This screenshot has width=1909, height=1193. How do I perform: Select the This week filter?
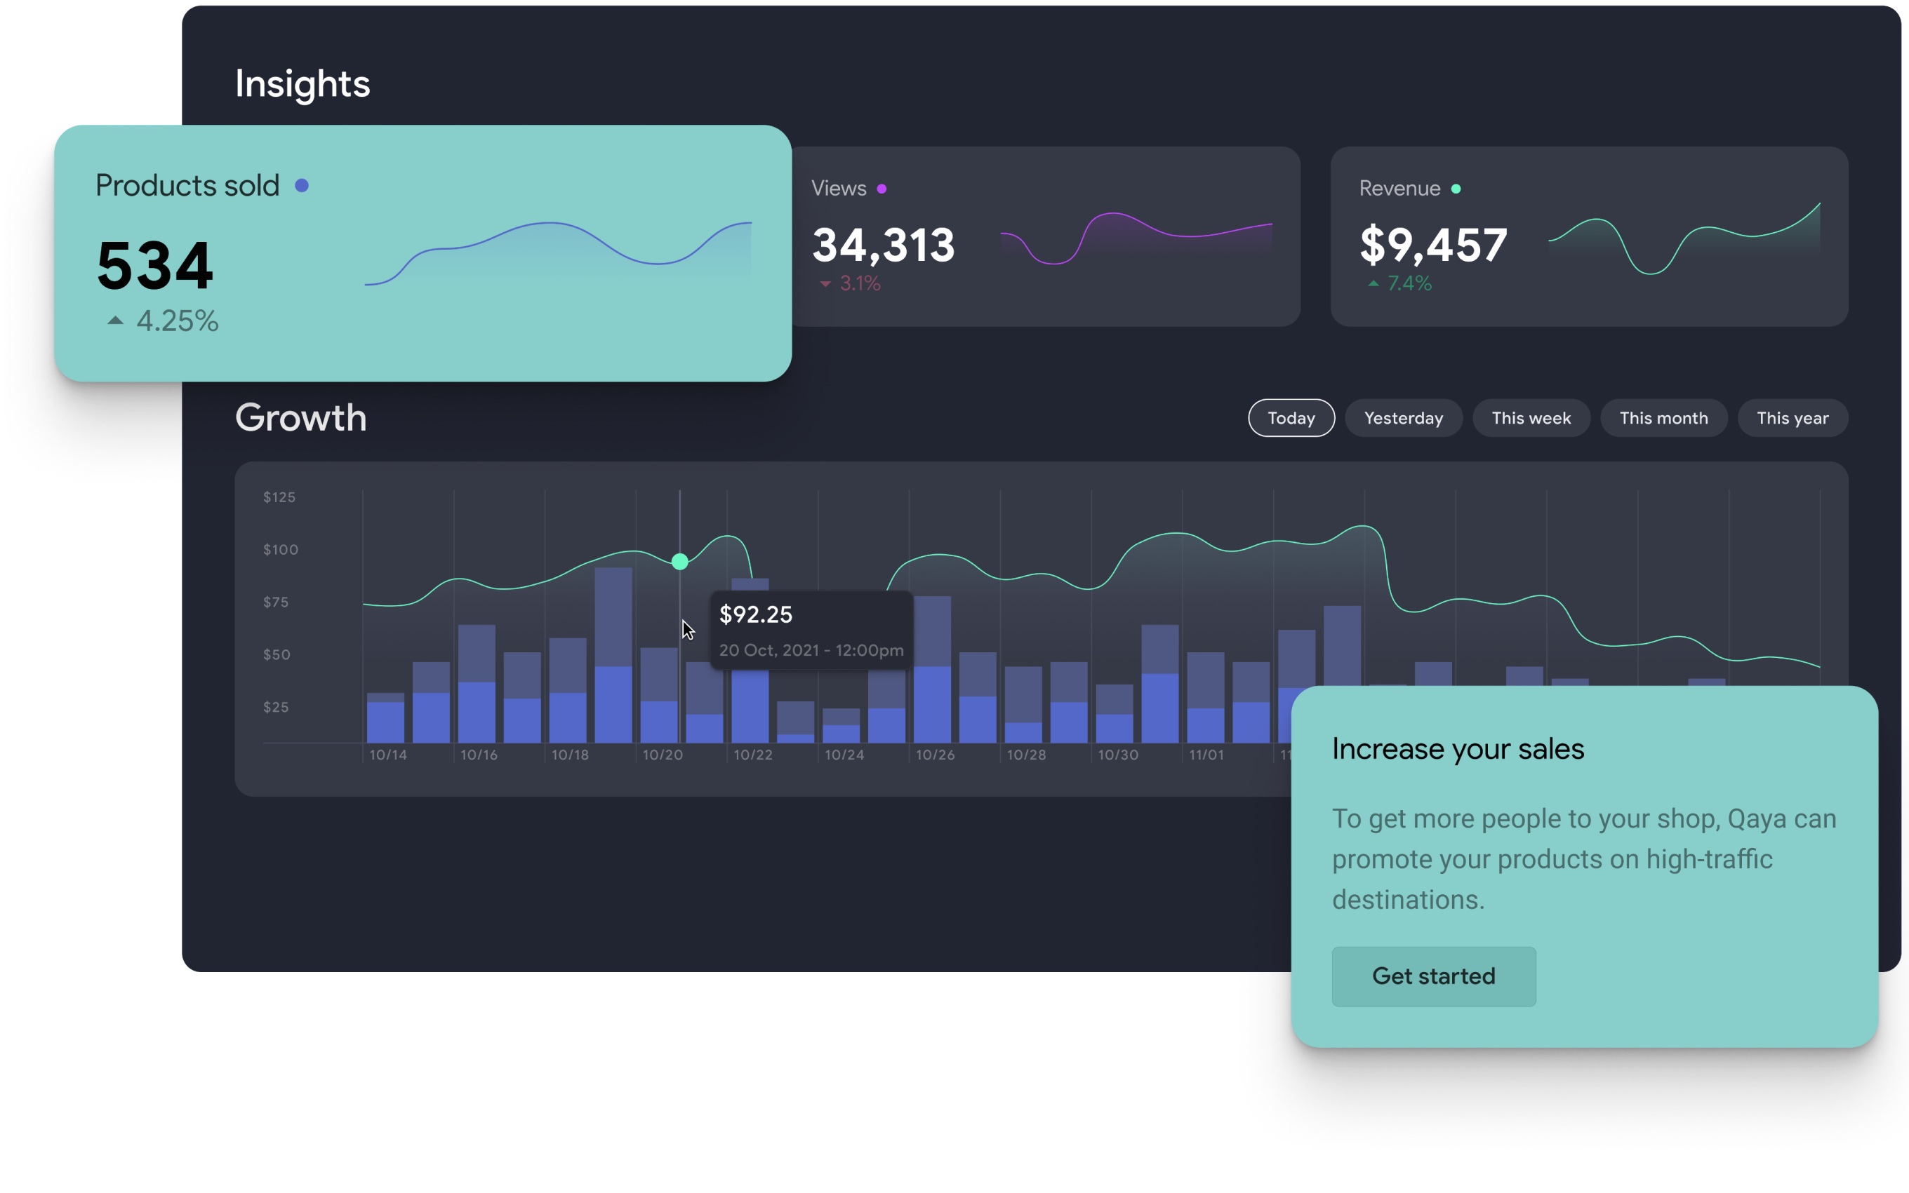[x=1531, y=418]
